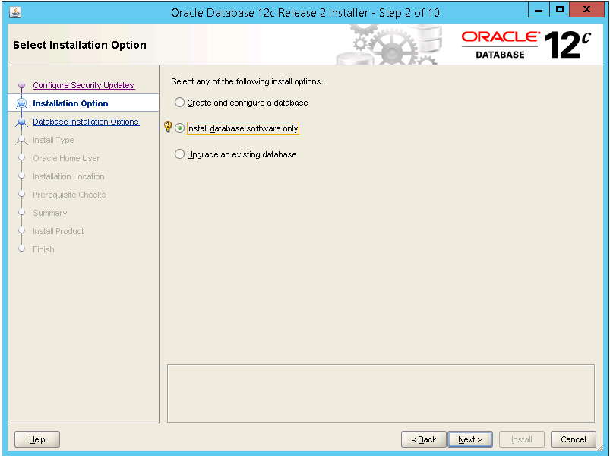Maximize the installer window
This screenshot has height=456, width=610.
(x=561, y=11)
